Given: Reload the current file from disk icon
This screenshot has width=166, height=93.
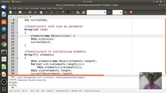Looking at the screenshot, I should [x=41, y=12].
